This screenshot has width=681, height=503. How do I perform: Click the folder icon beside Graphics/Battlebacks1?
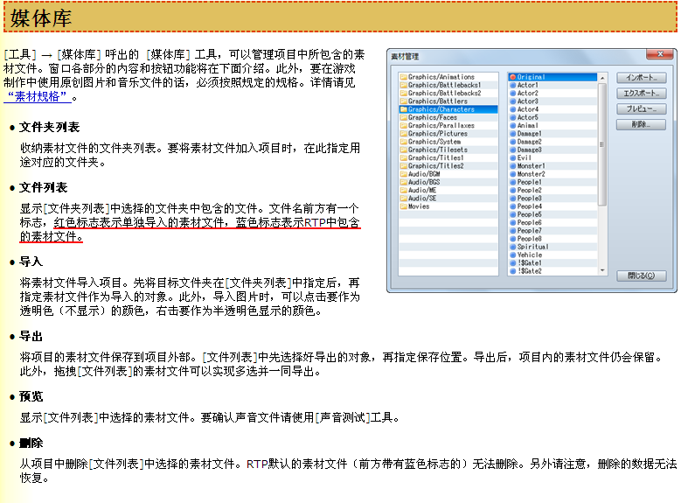click(x=403, y=85)
